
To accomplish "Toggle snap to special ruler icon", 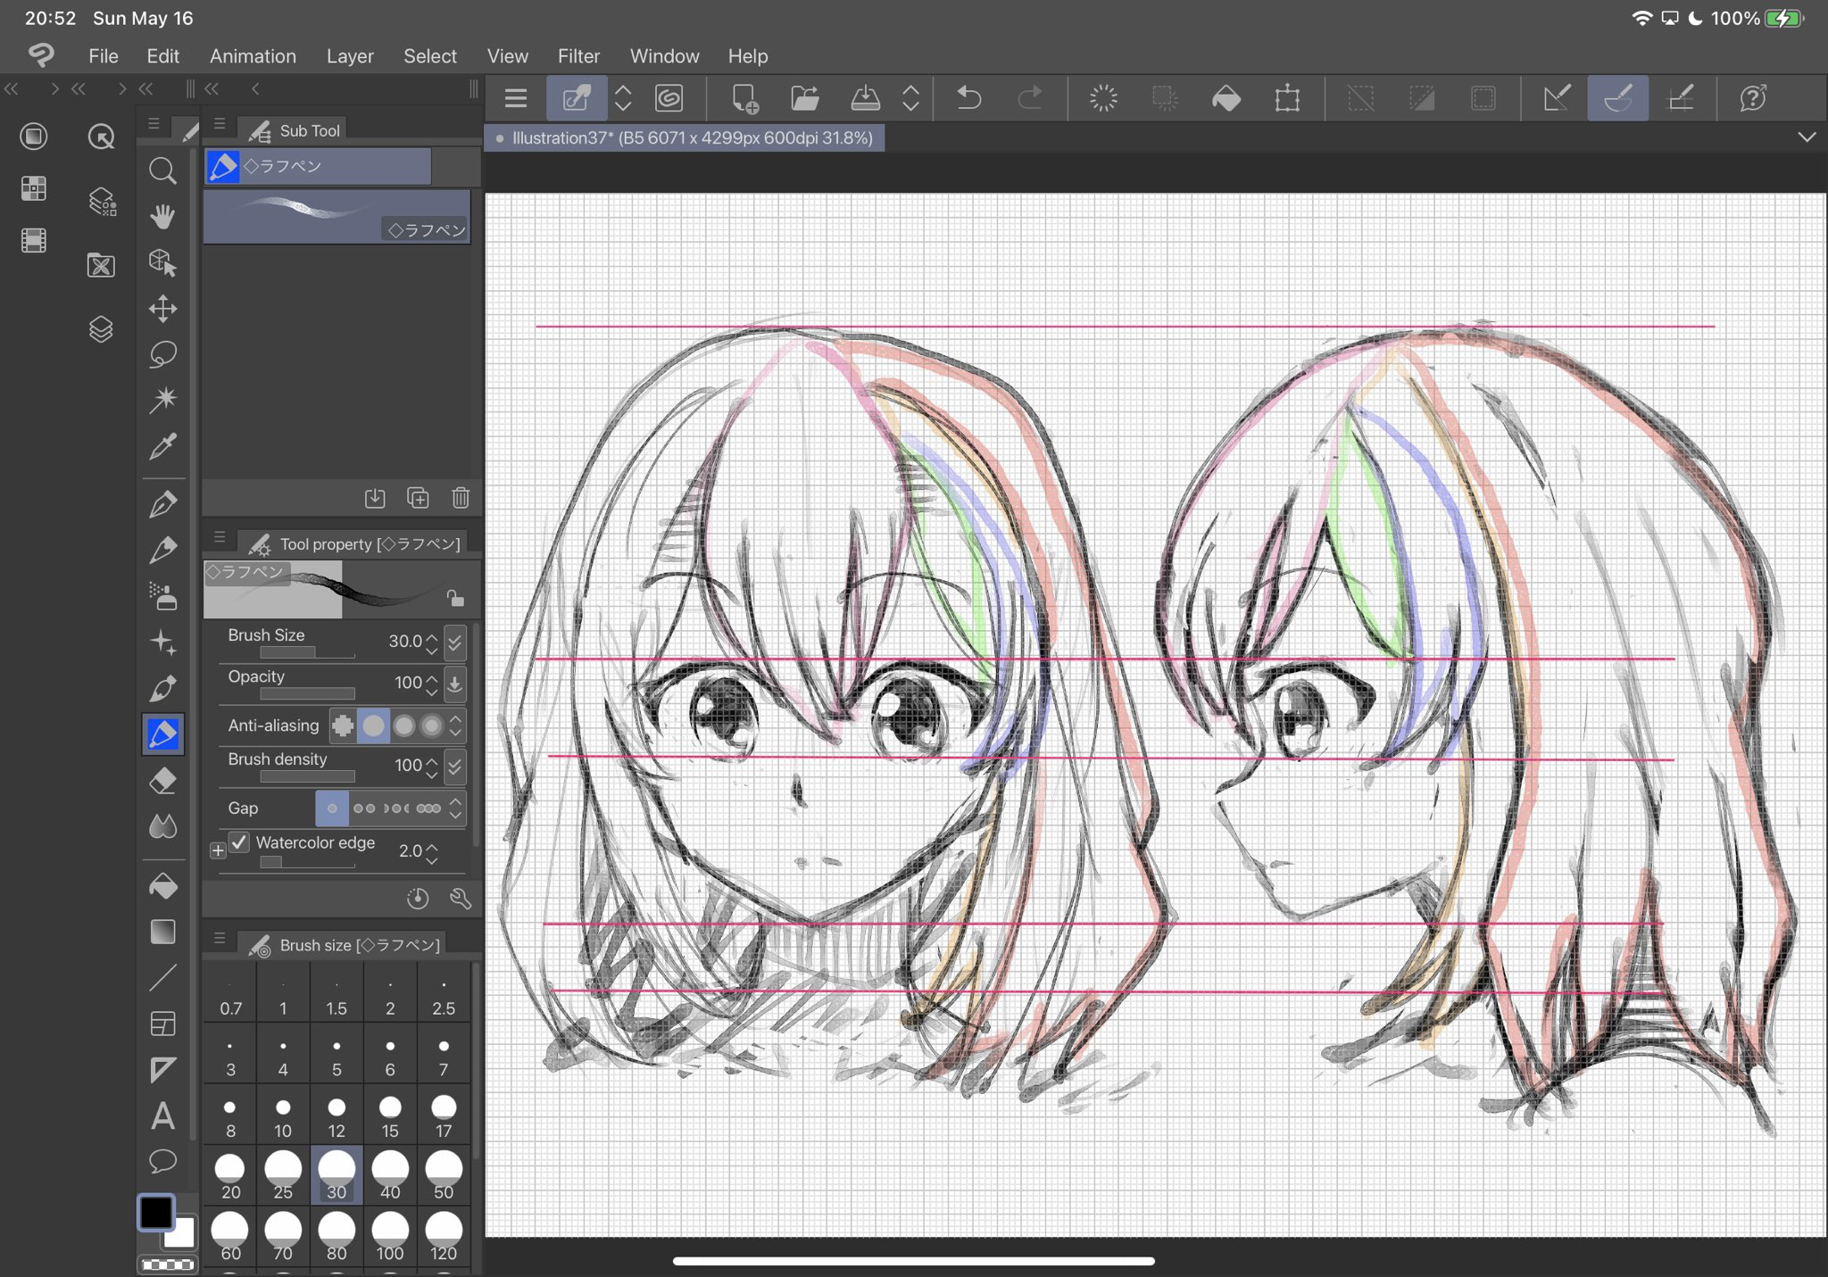I will click(1617, 98).
